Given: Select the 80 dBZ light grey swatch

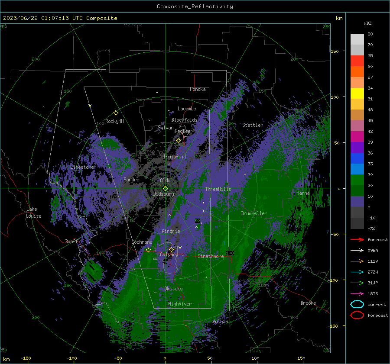Looking at the screenshot, I should pos(357,39).
